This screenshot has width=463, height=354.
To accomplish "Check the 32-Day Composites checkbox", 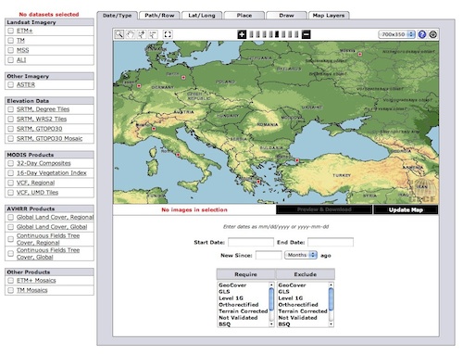I will click(x=11, y=163).
